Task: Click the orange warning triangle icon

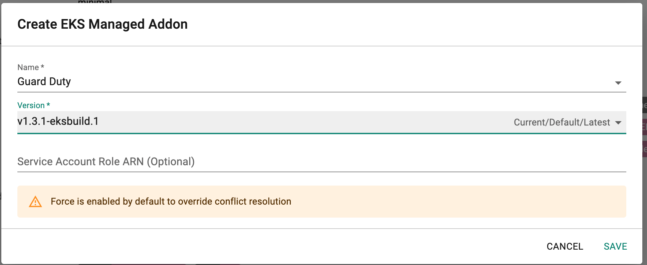Action: [x=35, y=202]
